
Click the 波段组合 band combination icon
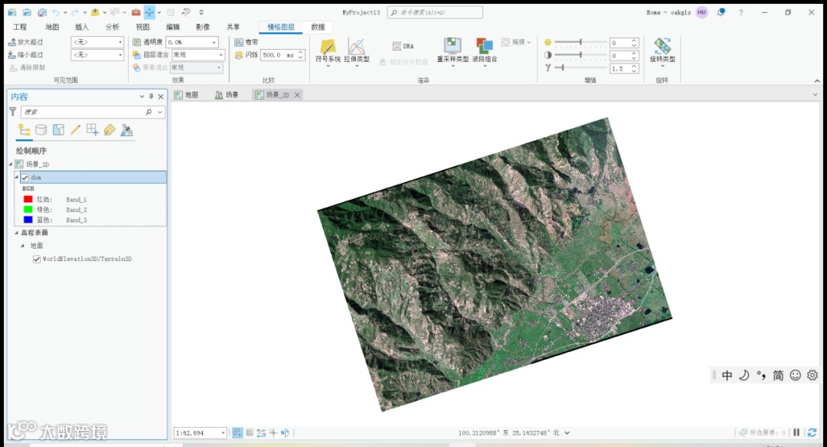pos(484,47)
